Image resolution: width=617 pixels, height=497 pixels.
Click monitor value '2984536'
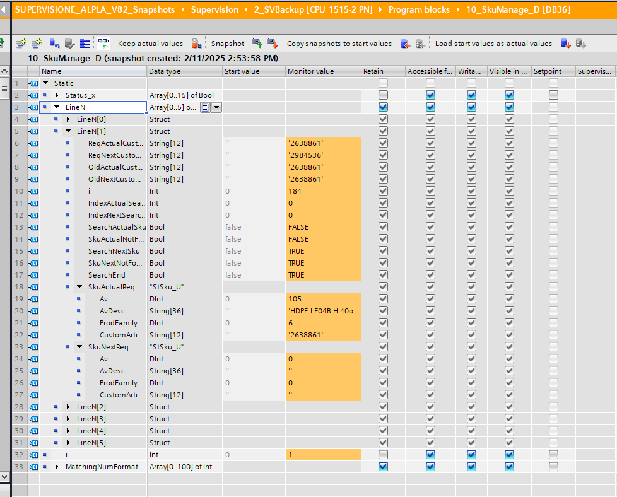323,155
